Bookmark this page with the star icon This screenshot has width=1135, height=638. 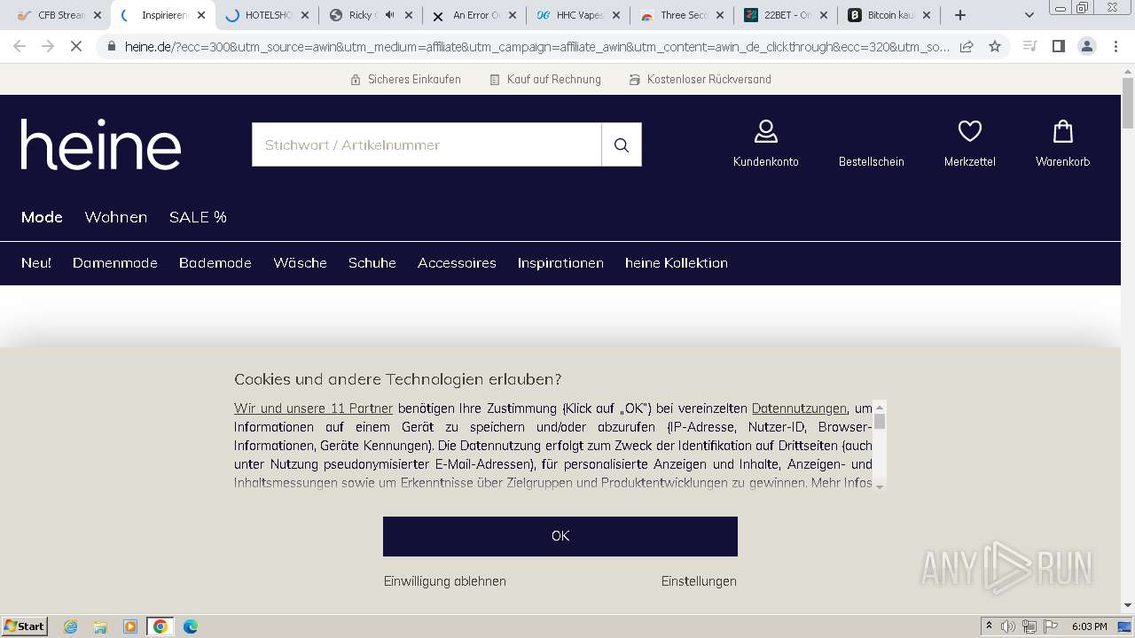click(995, 46)
